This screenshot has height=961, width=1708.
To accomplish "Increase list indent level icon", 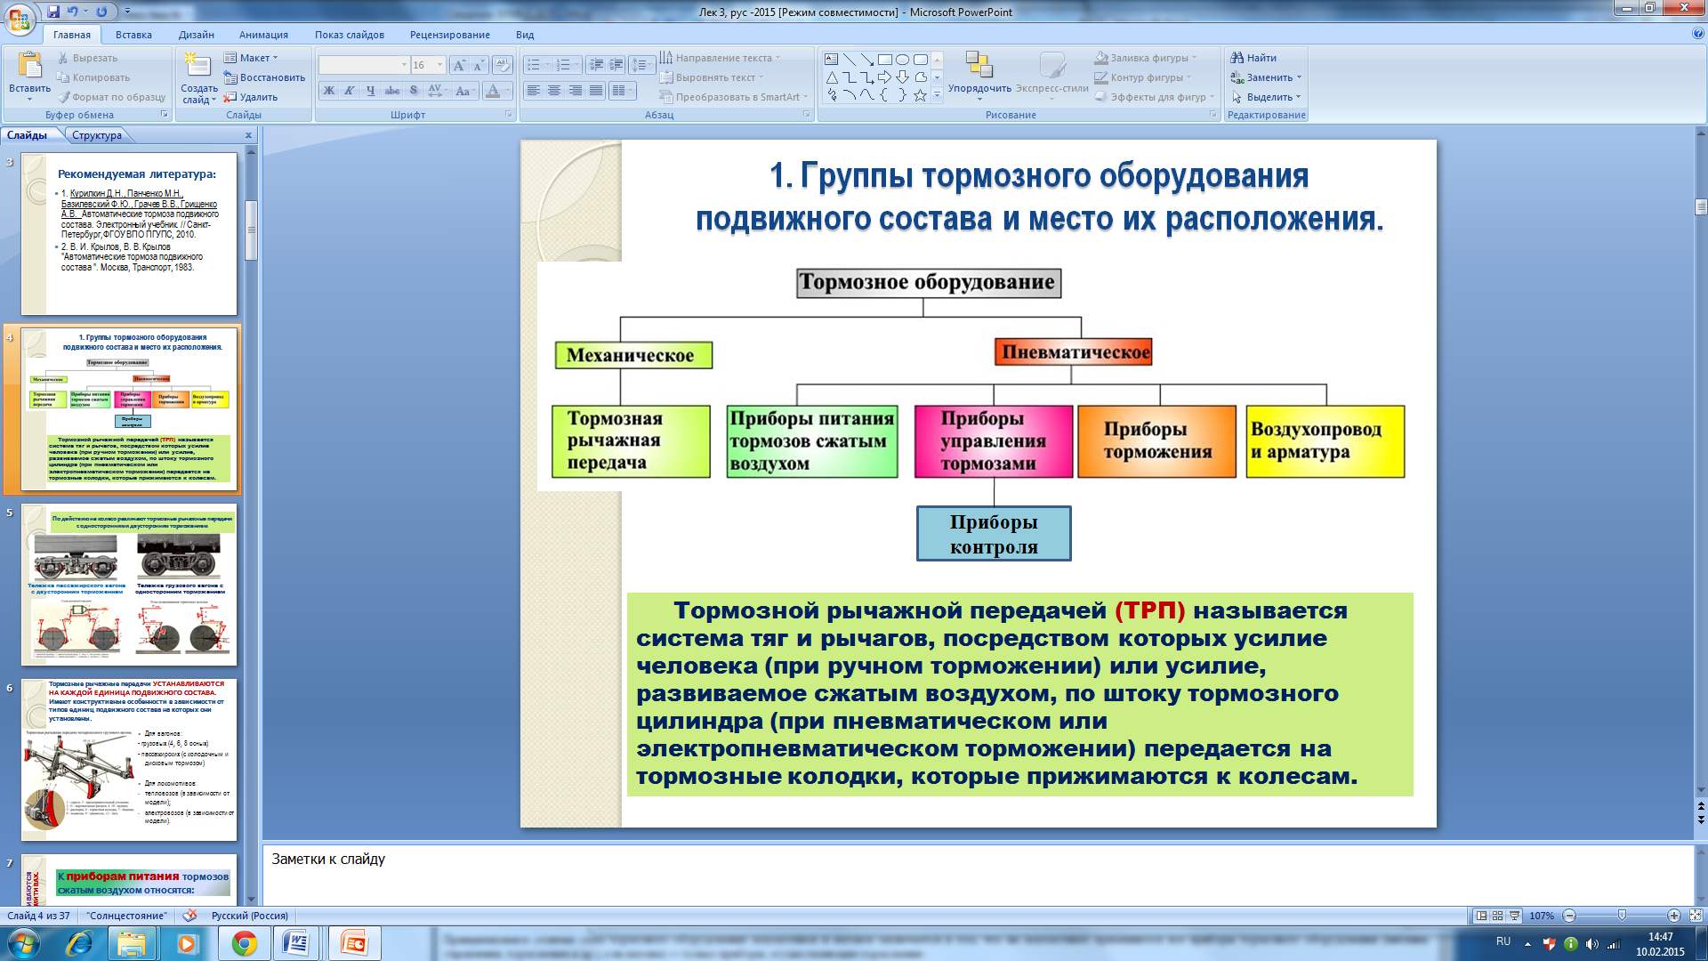I will 616,65.
